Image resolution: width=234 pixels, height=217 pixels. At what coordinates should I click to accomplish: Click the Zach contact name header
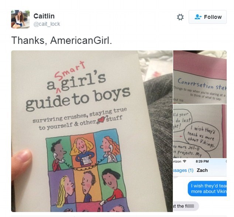202,170
